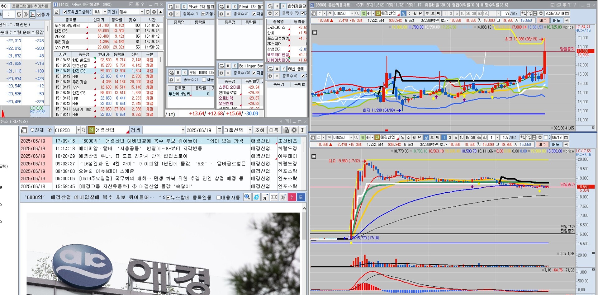
Task: Click X-Ray window refresh icon
Action: 148,12
